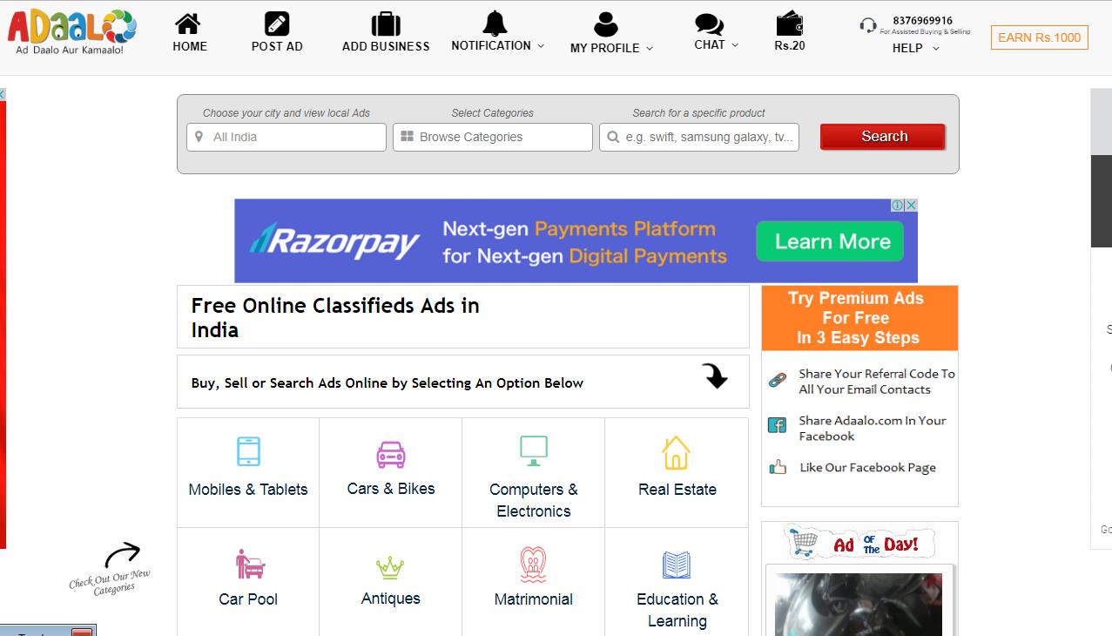
Task: Close the Razorpay banner ad
Action: 911,206
